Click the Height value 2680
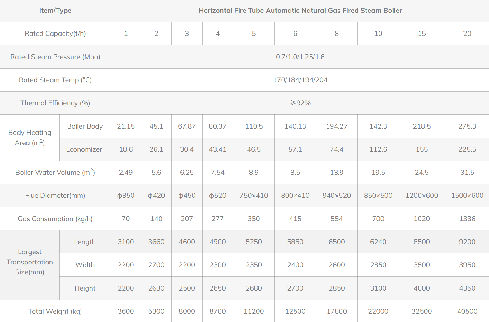Viewport: 489px width, 322px height. pos(254,288)
